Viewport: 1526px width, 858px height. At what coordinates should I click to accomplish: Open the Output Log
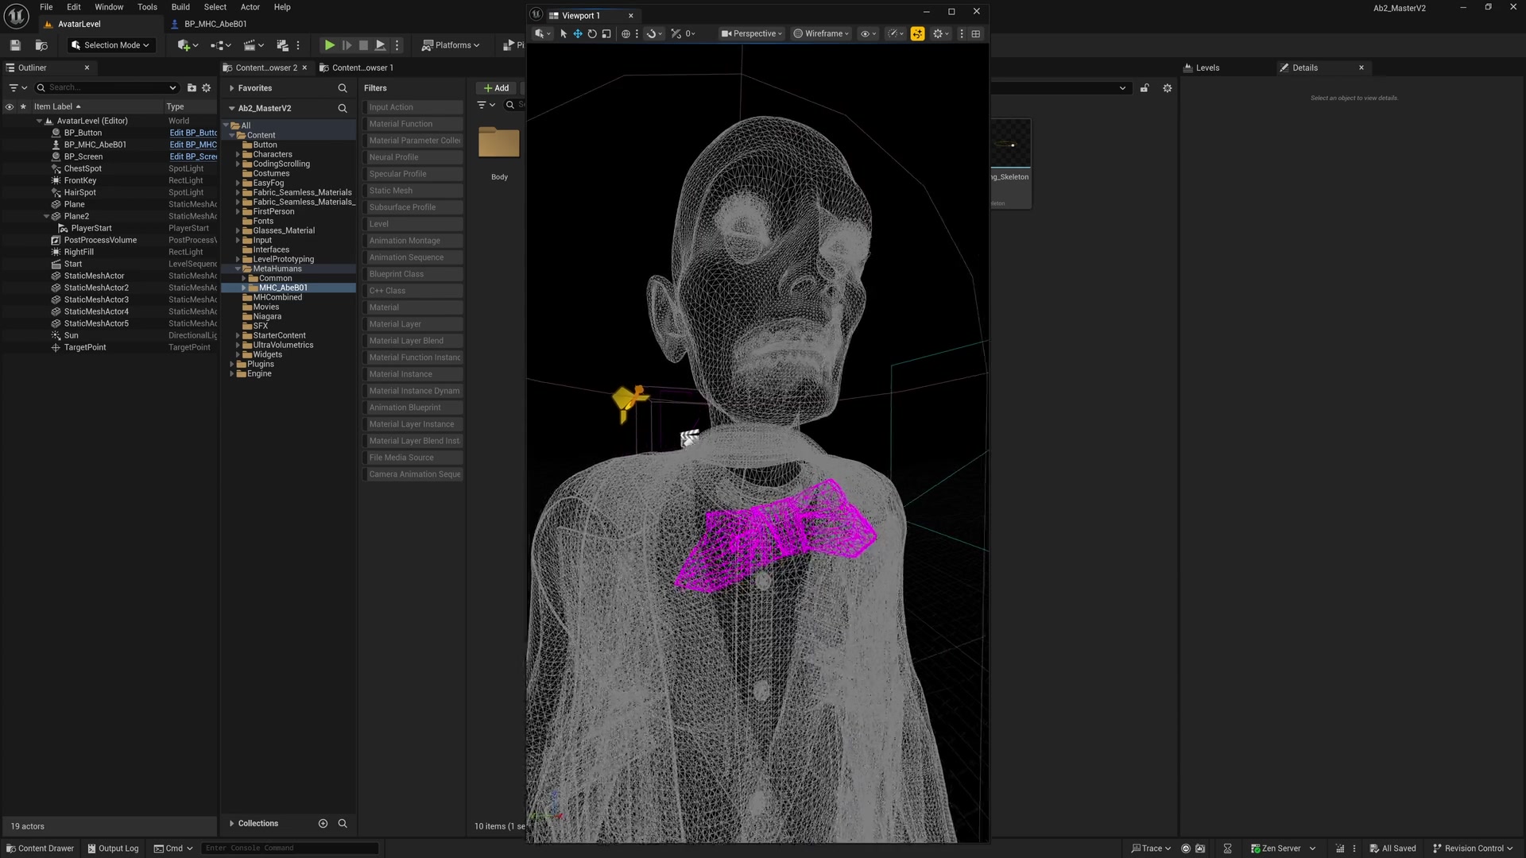coord(113,848)
